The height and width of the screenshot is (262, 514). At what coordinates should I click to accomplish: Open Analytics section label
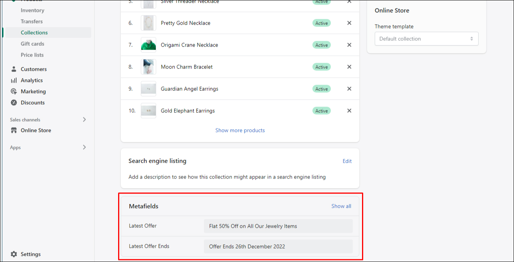point(32,80)
